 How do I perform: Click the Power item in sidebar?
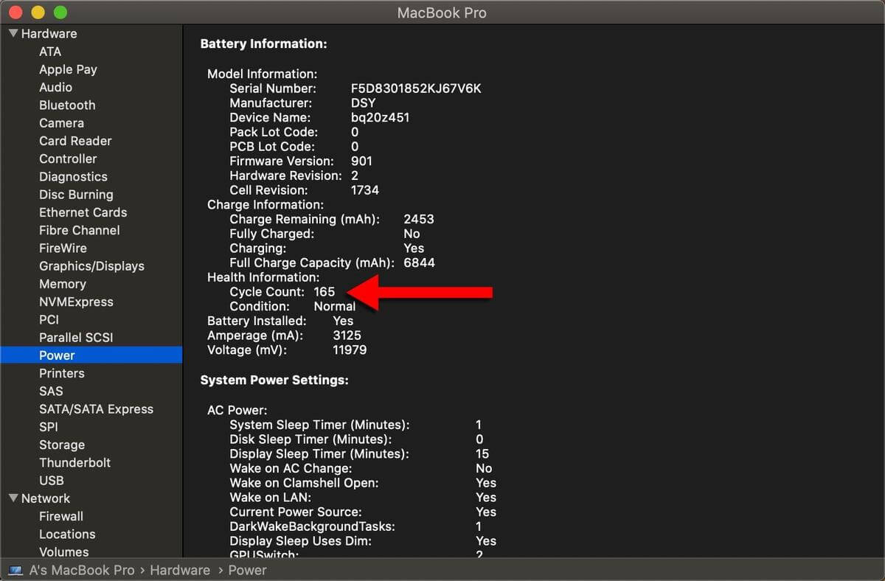pos(57,355)
